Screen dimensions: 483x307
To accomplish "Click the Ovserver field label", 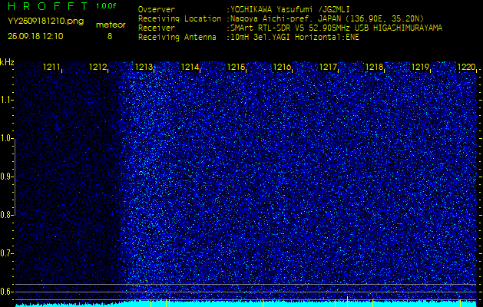I will coord(157,9).
